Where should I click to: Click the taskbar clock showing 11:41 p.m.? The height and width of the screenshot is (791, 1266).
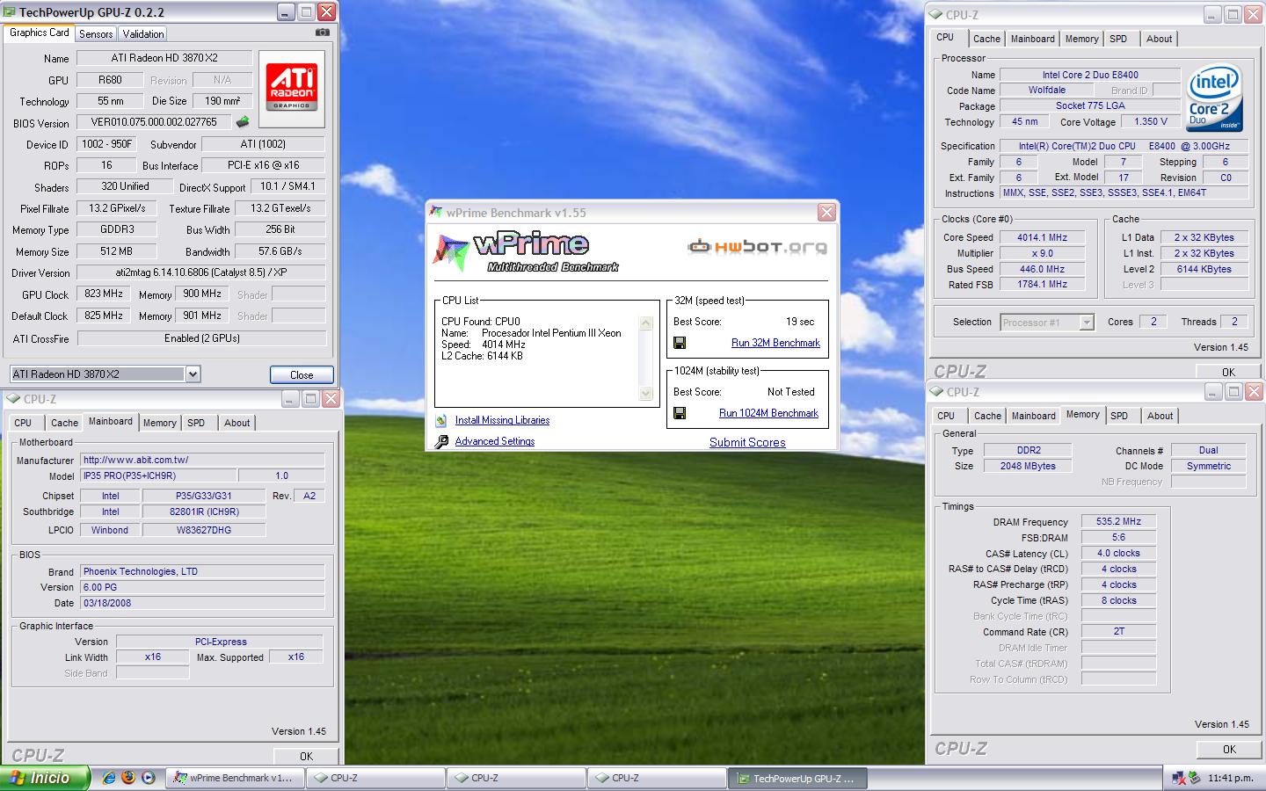coord(1231,778)
